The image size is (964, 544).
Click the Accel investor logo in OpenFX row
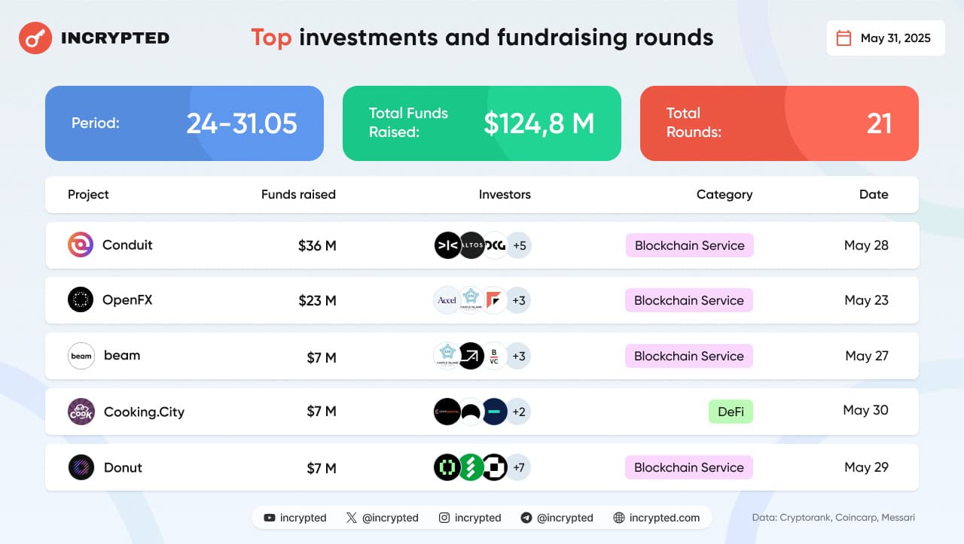point(447,300)
